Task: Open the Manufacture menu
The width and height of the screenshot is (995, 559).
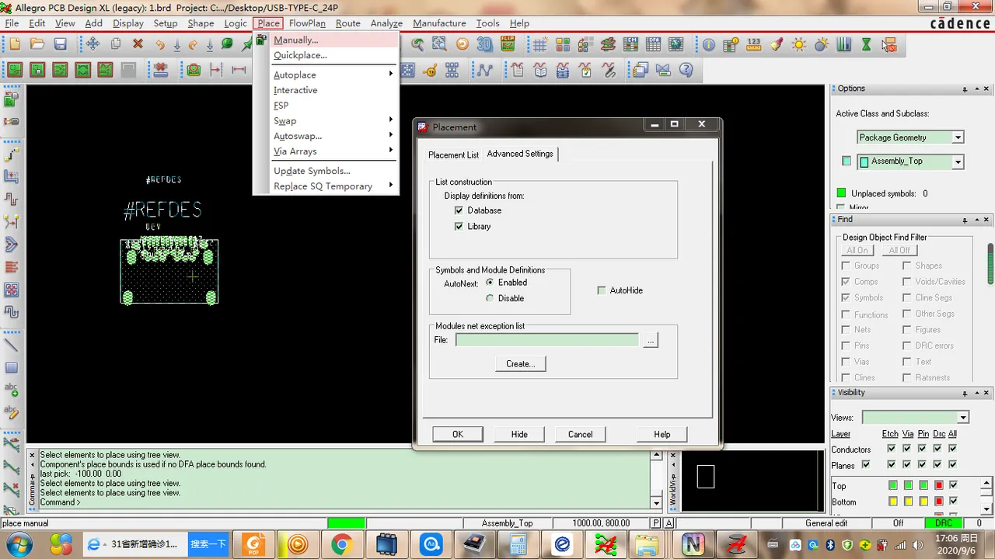Action: click(439, 23)
